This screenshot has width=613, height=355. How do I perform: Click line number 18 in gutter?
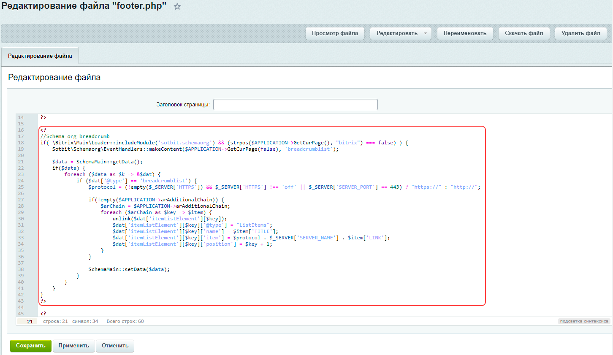point(21,143)
